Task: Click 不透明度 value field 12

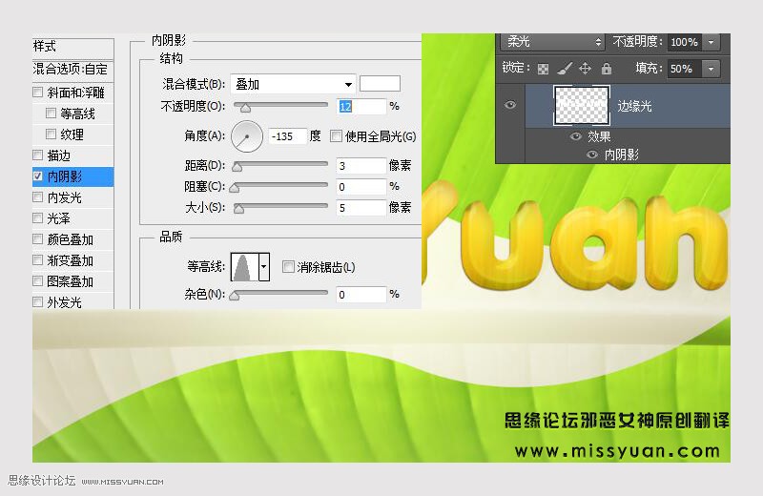Action: point(361,107)
